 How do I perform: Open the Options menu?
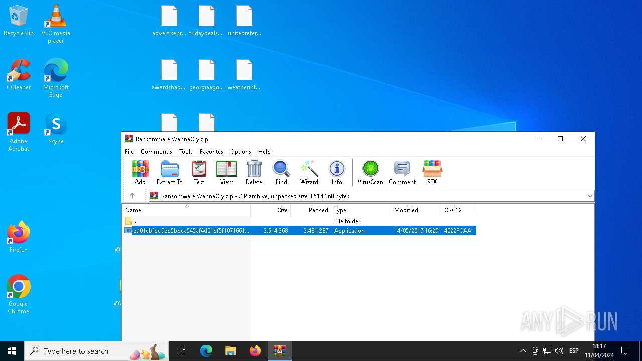[x=241, y=151]
